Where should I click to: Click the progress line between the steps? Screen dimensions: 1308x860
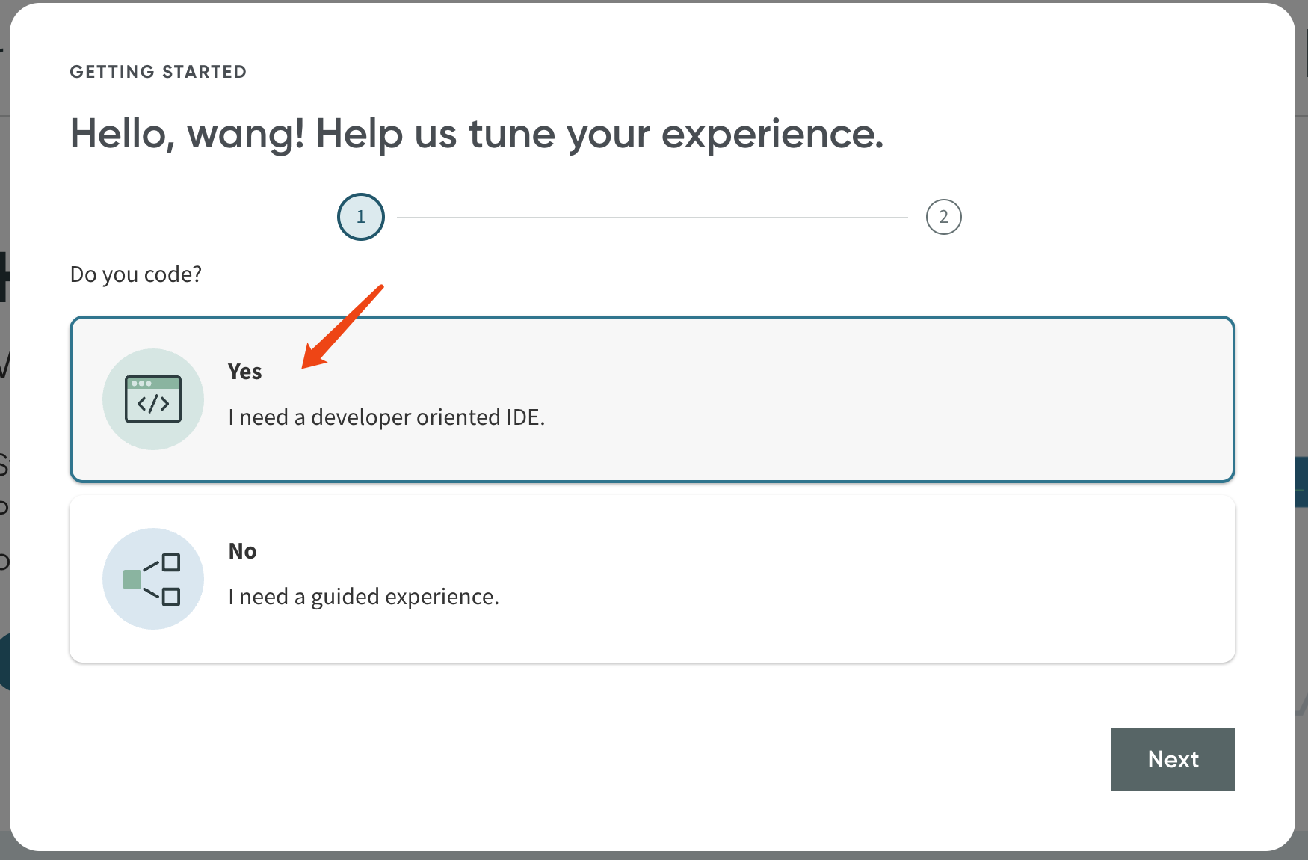[652, 218]
